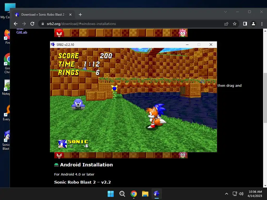The height and width of the screenshot is (200, 267).
Task: Switch to Chrome on the taskbar
Action: (x=134, y=194)
